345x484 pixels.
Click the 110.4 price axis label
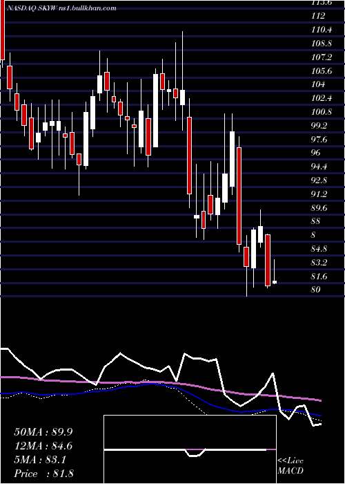click(x=322, y=30)
